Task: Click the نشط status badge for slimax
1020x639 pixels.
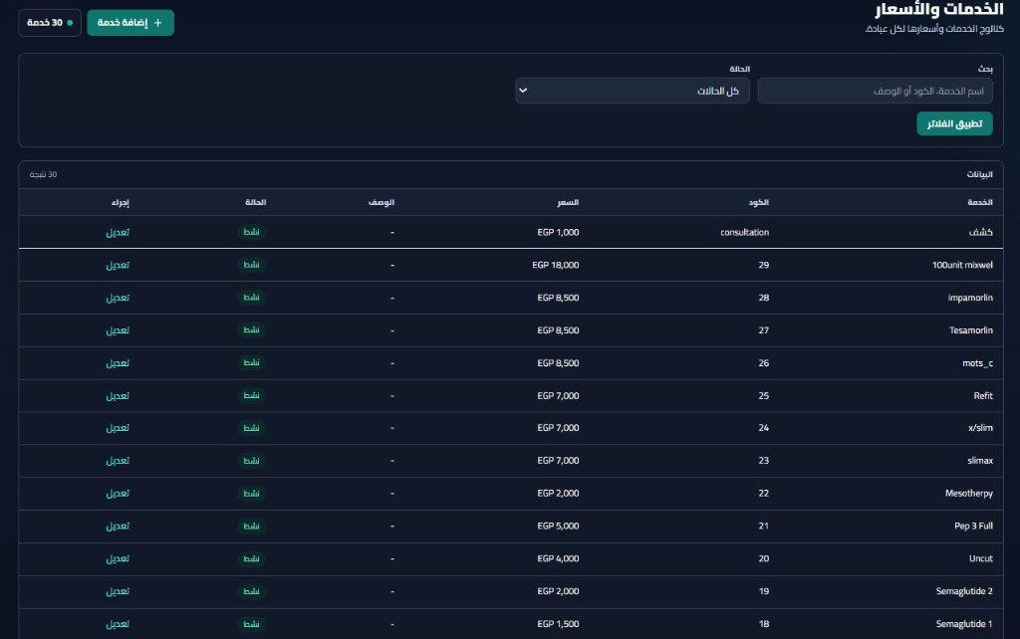Action: 251,460
